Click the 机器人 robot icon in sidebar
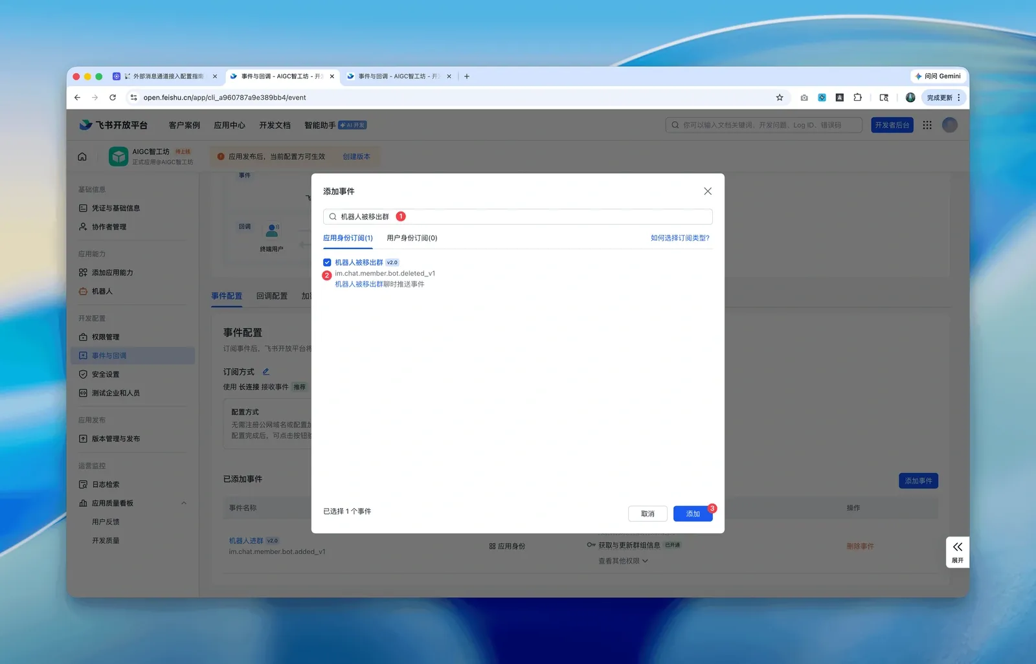This screenshot has width=1036, height=664. pyautogui.click(x=83, y=291)
